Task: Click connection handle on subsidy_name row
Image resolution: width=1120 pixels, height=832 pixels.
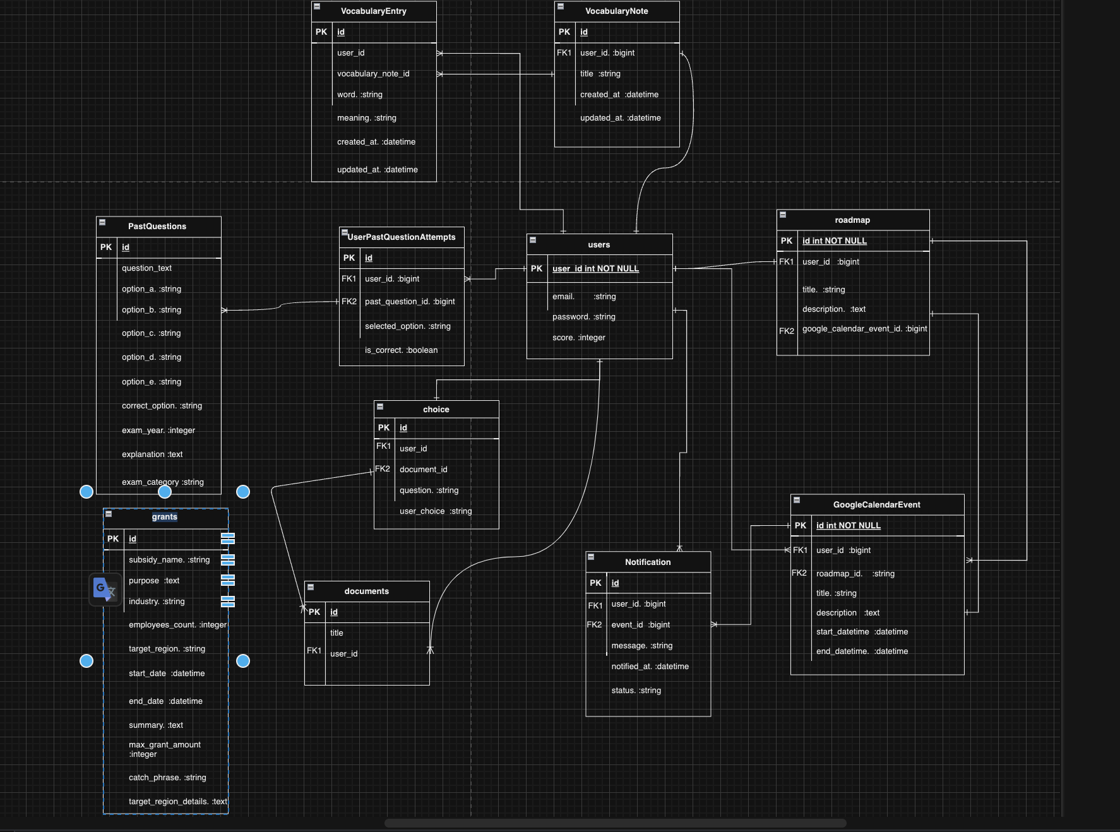Action: [228, 560]
